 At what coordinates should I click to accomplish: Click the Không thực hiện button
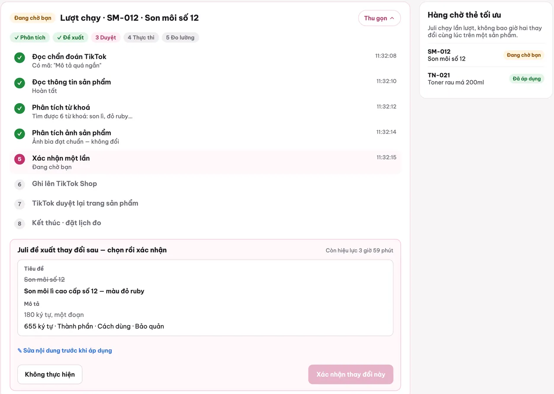coord(50,375)
